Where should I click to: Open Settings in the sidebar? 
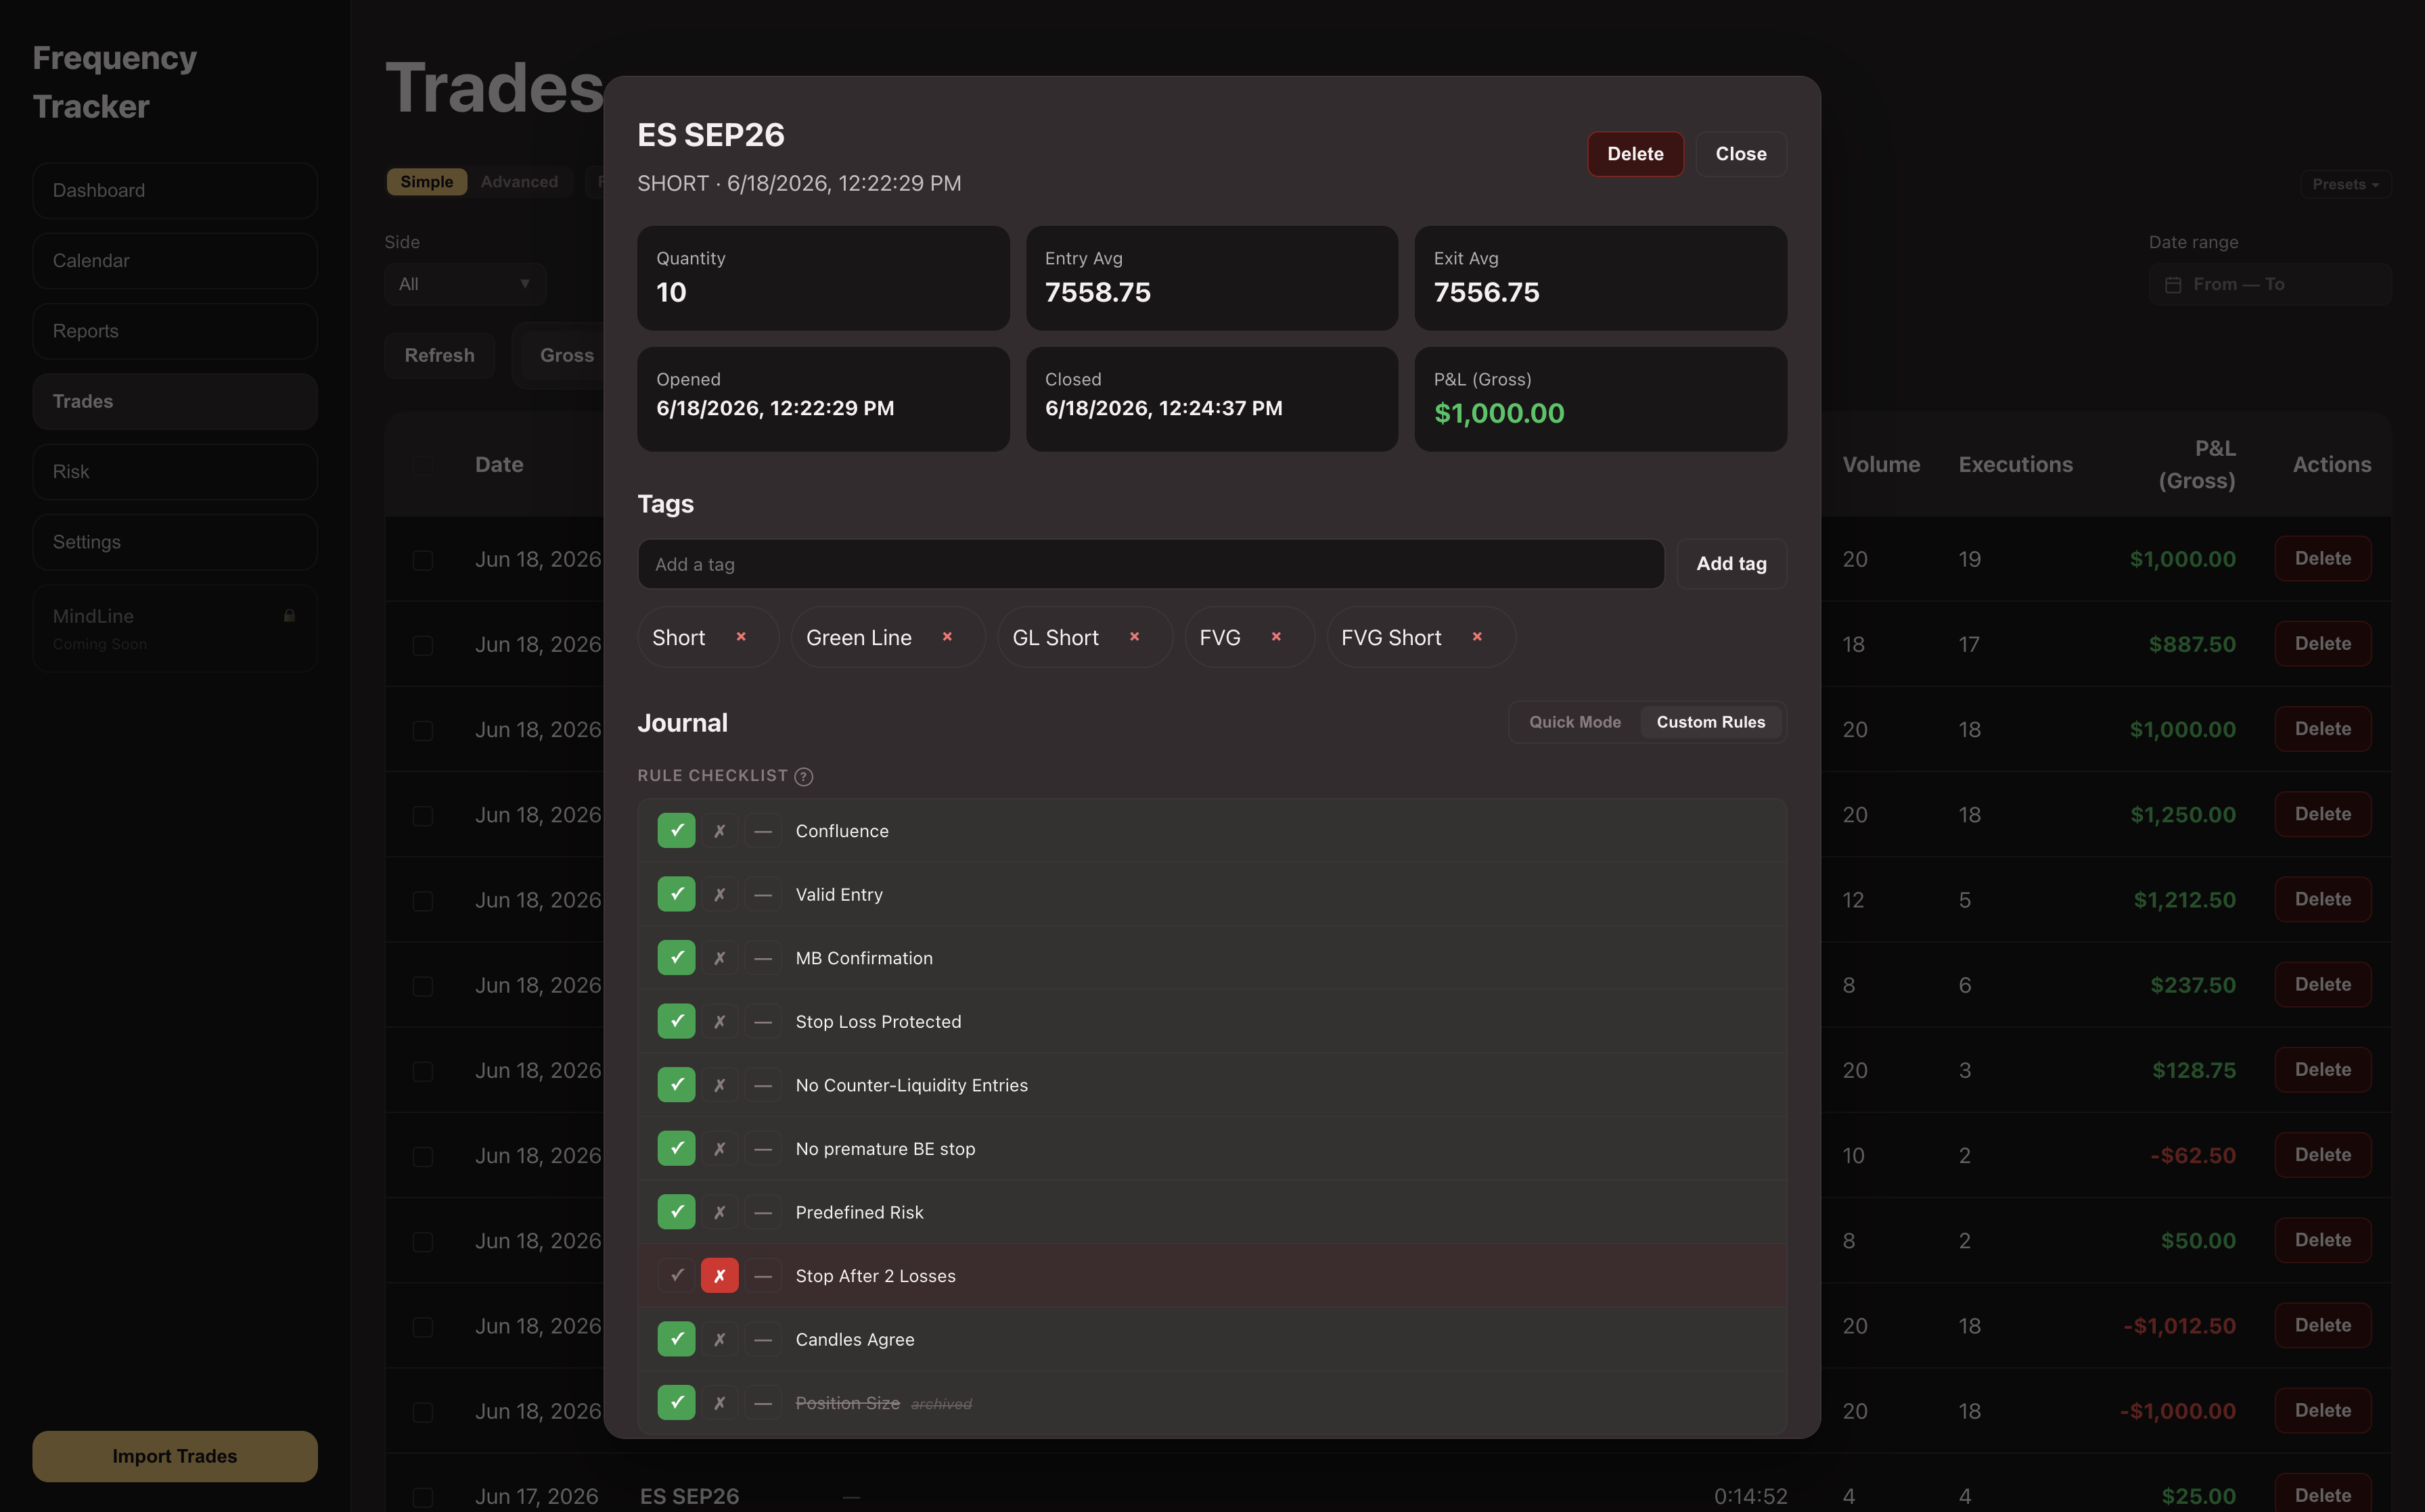tap(175, 542)
